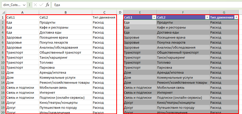Screen dimensions: 242x114
Task: Click Расход in cell C2
Action: 104,23
